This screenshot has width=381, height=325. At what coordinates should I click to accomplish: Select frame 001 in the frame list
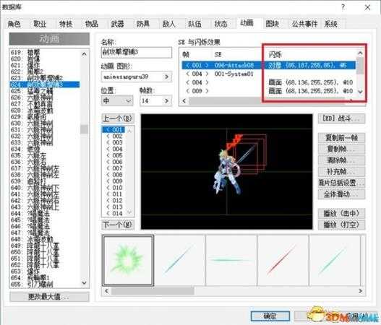[x=114, y=129]
